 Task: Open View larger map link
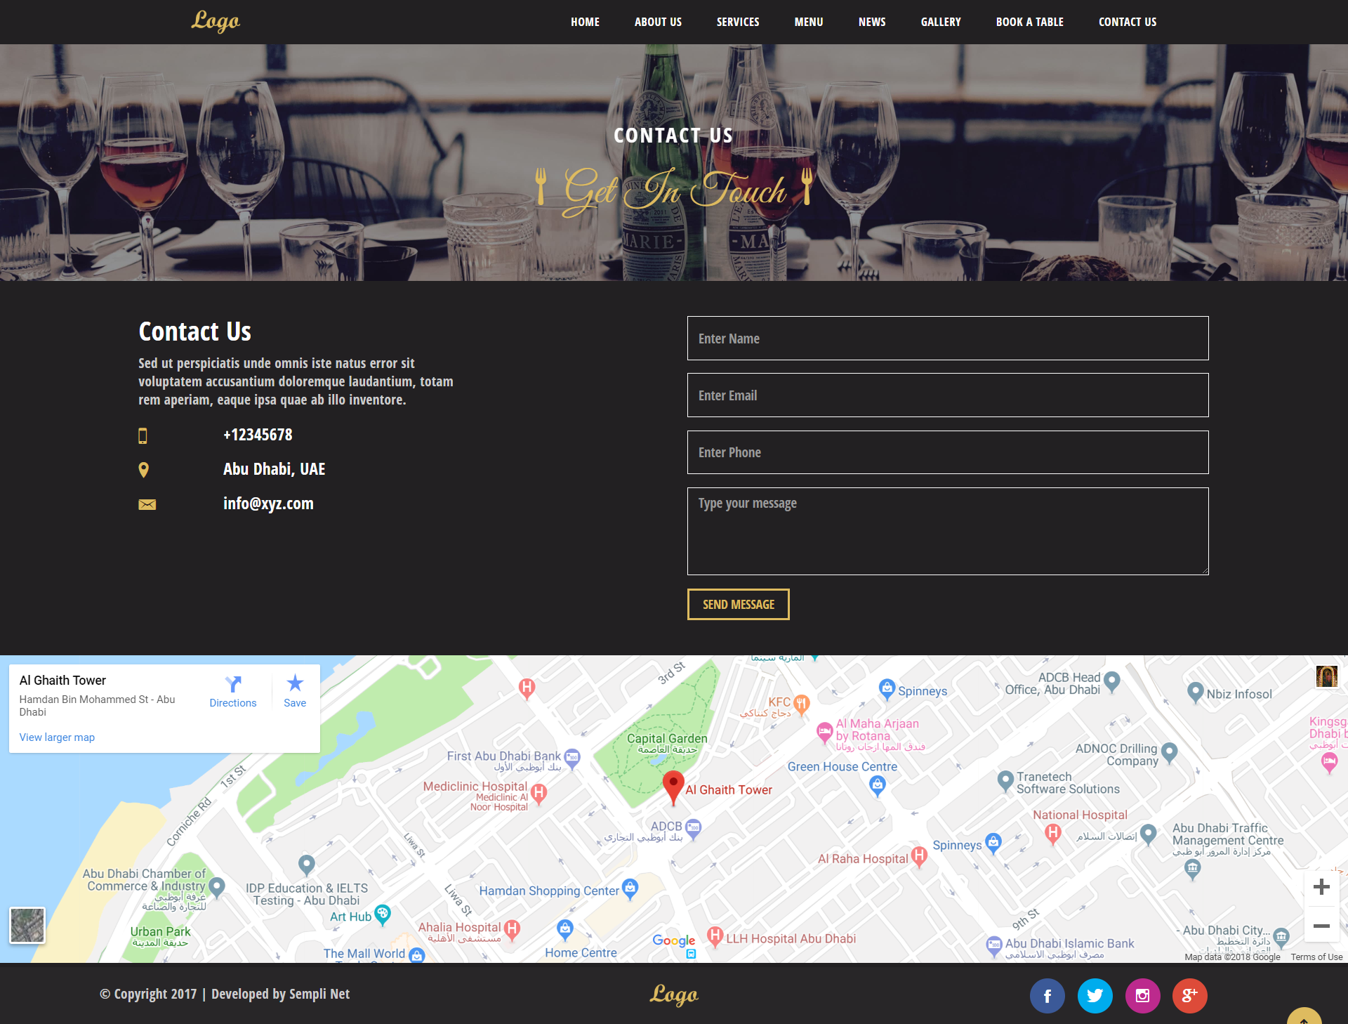coord(57,737)
